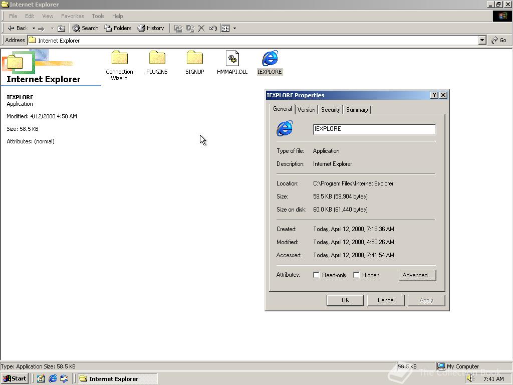Select the PLUGINS folder
The height and width of the screenshot is (385, 513).
pos(157,63)
